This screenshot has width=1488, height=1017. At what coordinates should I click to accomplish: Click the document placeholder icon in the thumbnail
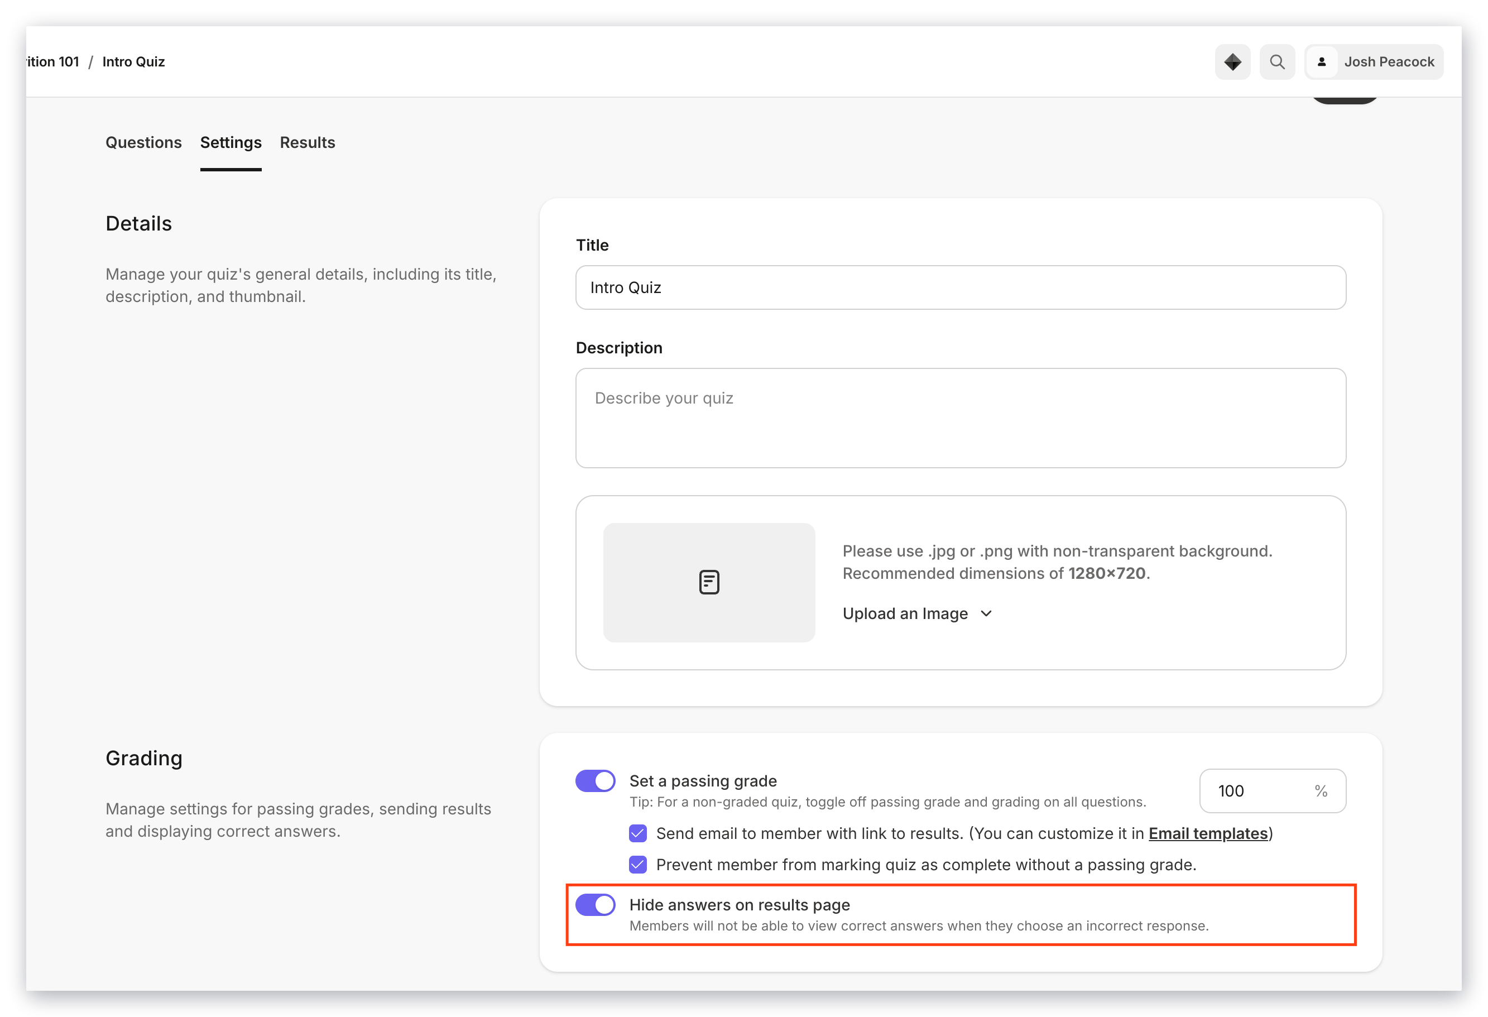tap(709, 582)
